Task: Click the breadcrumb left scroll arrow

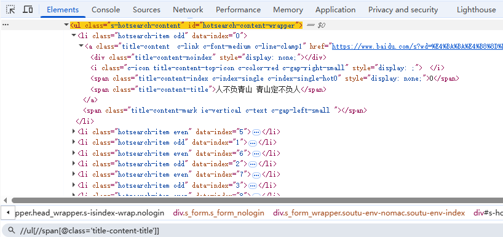Action: click(8, 212)
